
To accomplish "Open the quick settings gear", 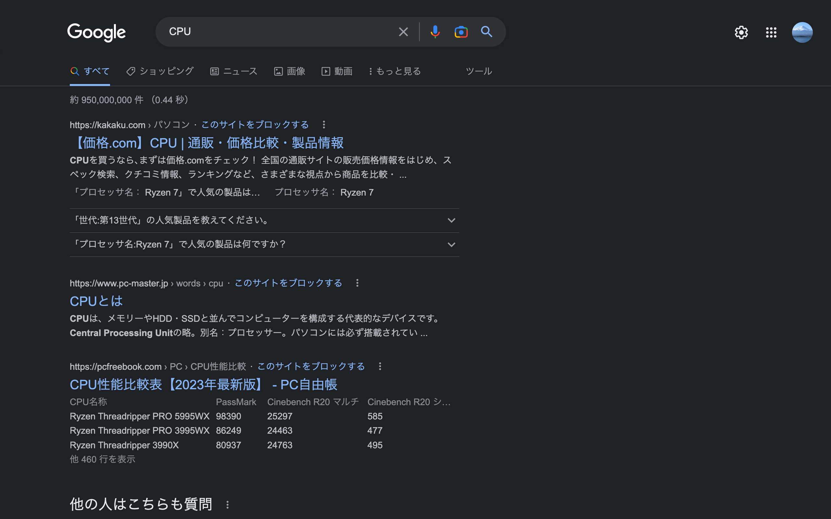I will pos(741,32).
